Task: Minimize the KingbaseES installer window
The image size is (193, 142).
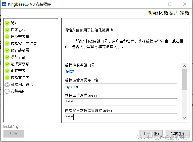Action: point(155,4)
